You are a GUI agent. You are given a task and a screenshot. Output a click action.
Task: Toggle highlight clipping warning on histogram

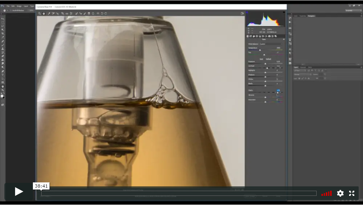pyautogui.click(x=284, y=12)
